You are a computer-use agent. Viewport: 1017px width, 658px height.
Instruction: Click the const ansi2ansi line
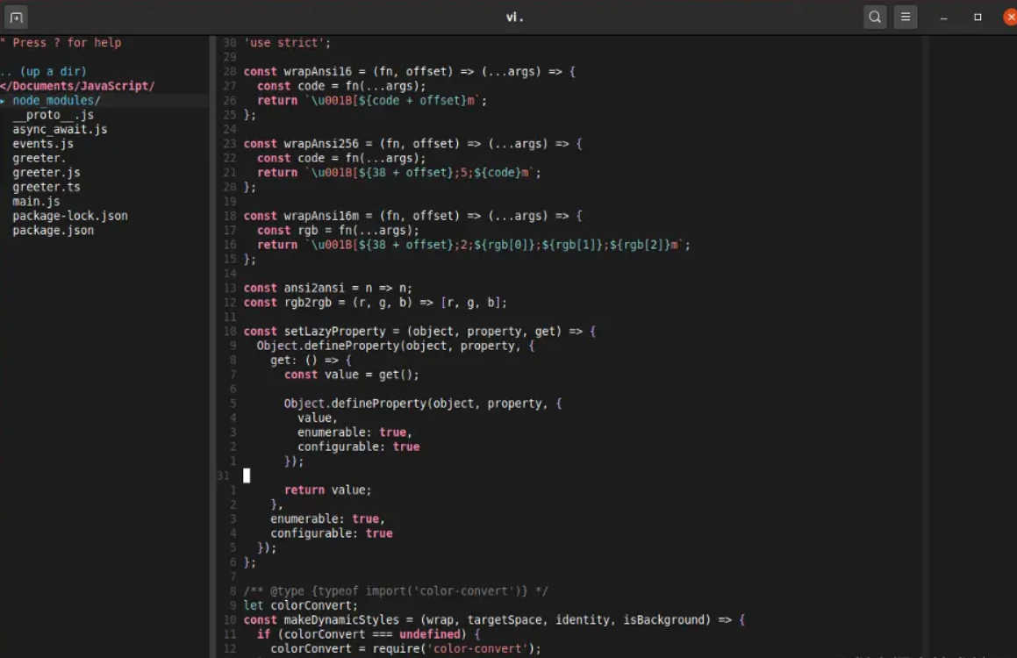point(327,288)
